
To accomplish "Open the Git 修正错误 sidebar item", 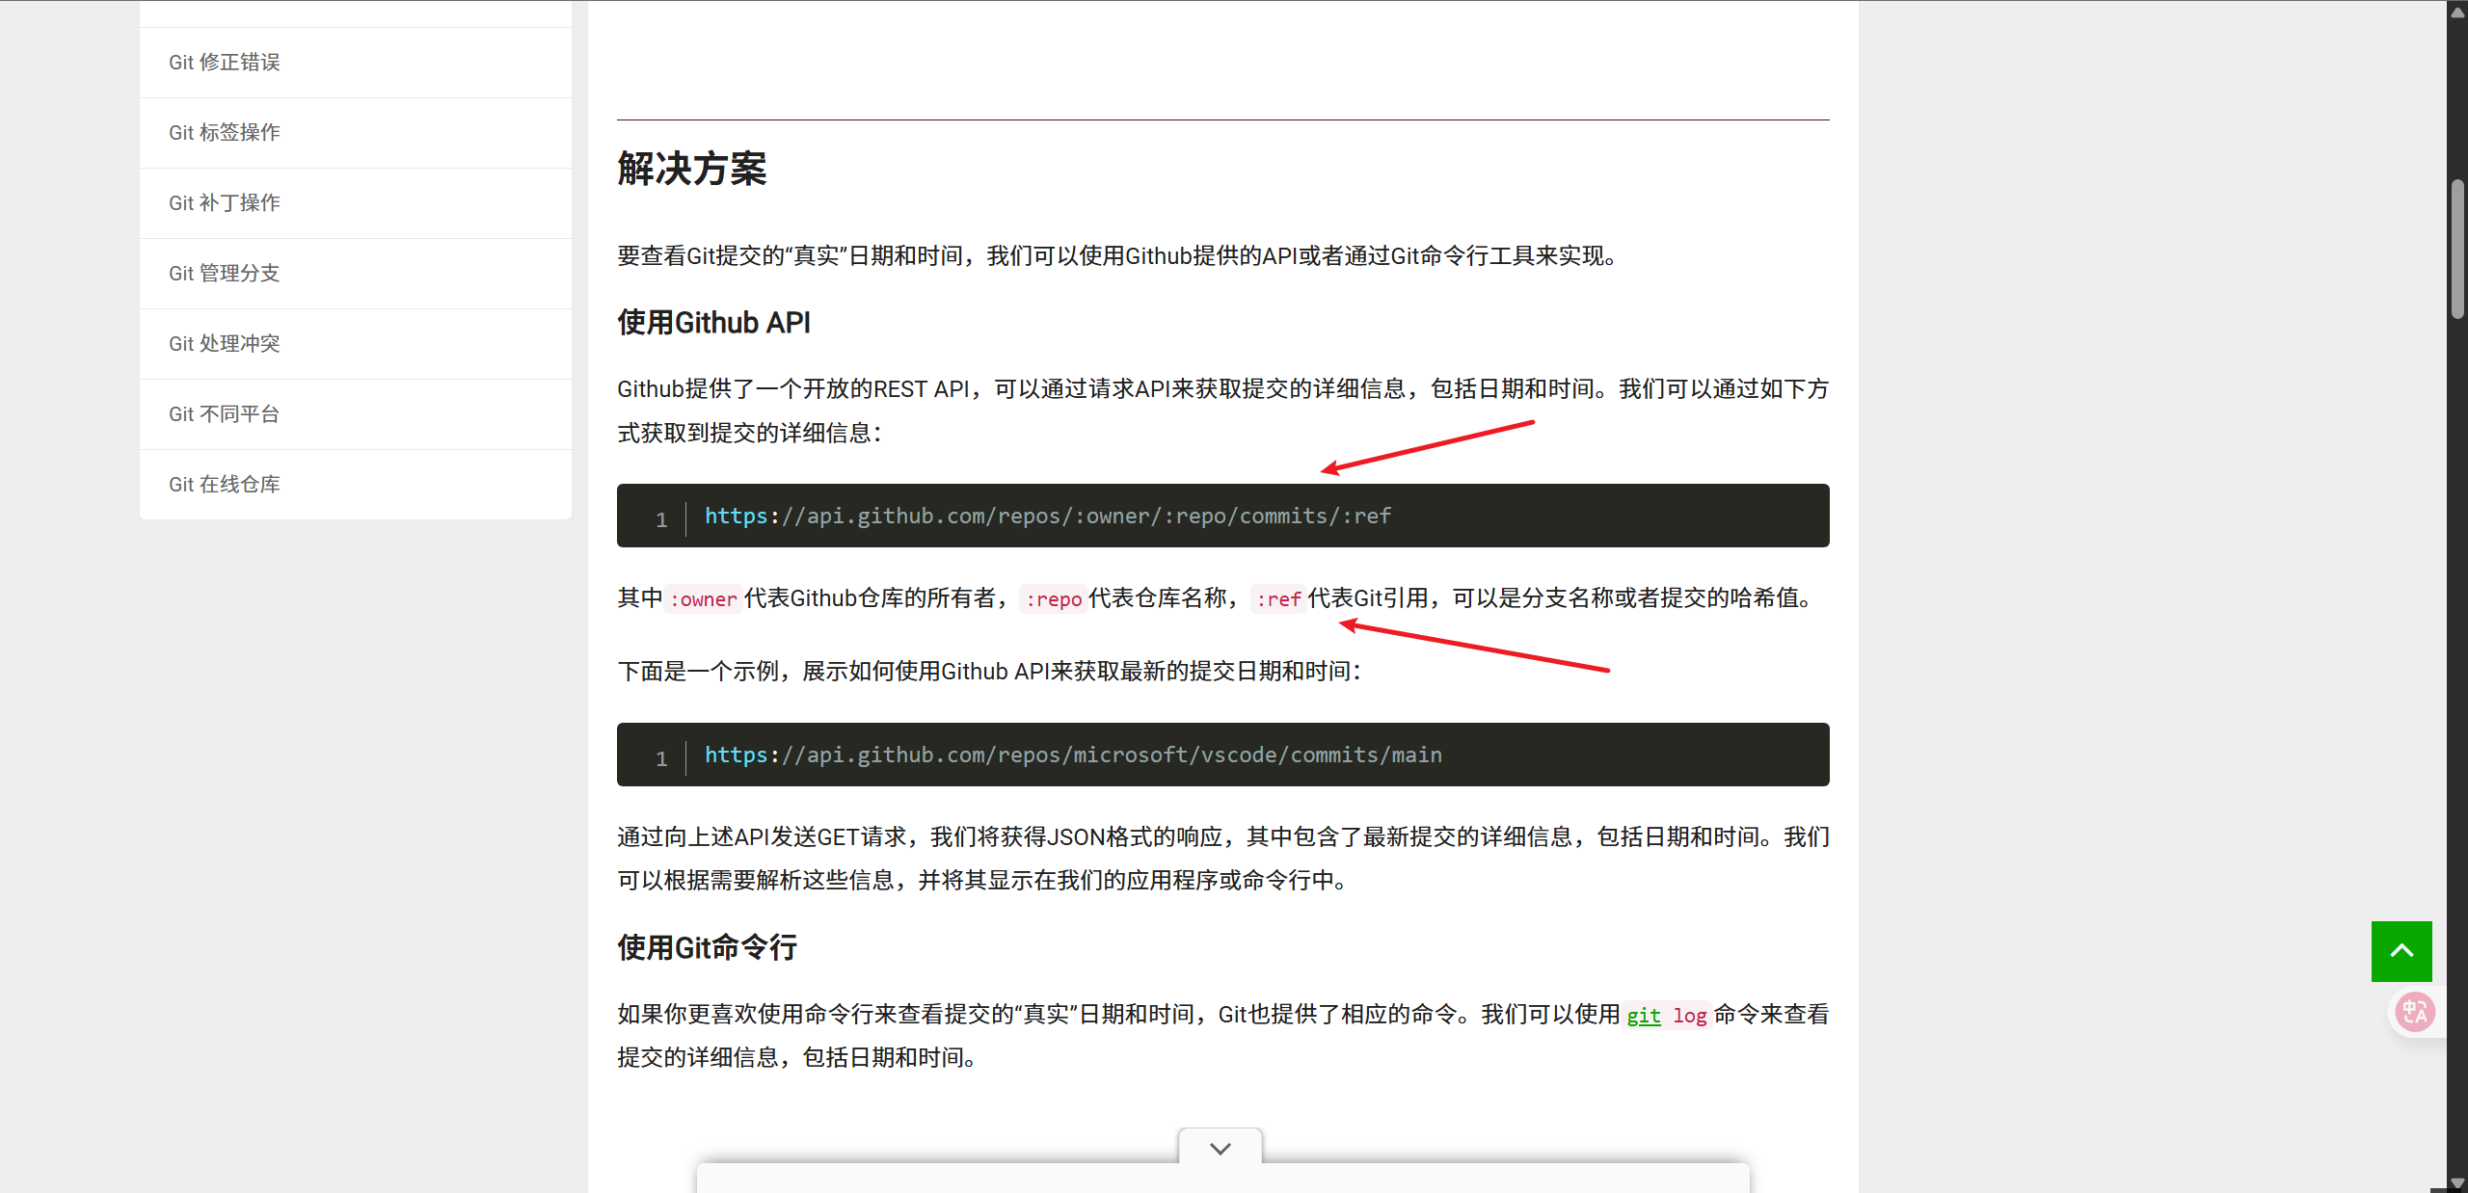I will [x=224, y=63].
